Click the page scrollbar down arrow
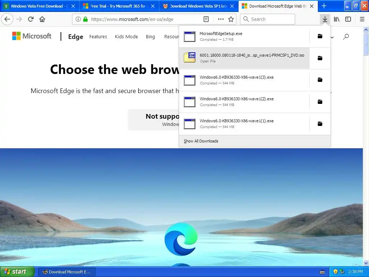The width and height of the screenshot is (369, 277). (x=366, y=263)
